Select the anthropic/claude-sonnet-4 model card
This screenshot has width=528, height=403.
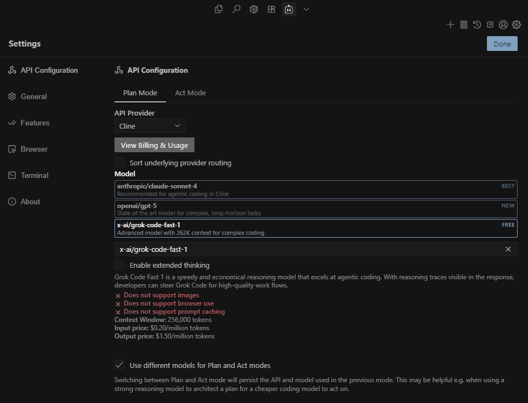click(x=316, y=189)
